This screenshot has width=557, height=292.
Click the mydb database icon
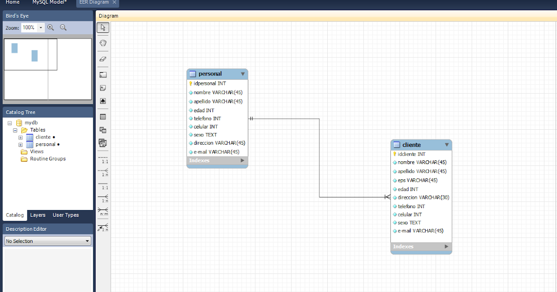click(x=19, y=123)
